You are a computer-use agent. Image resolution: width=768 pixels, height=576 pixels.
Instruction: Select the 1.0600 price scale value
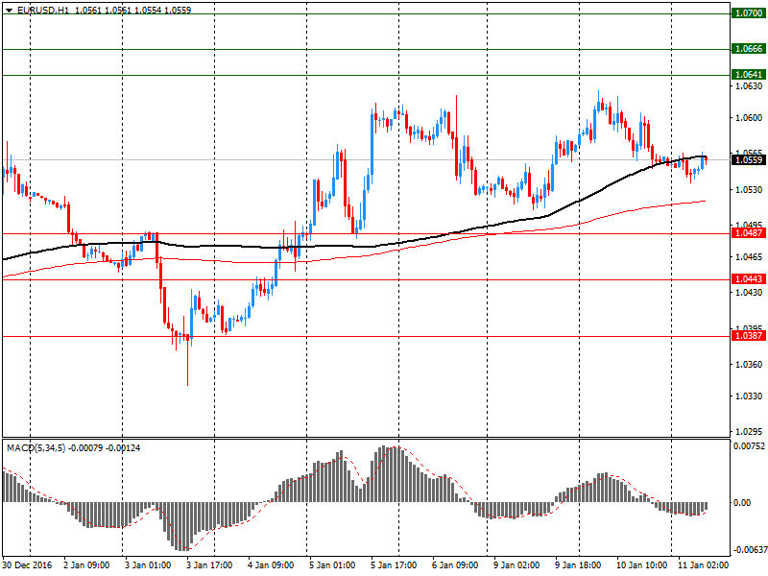tap(749, 117)
